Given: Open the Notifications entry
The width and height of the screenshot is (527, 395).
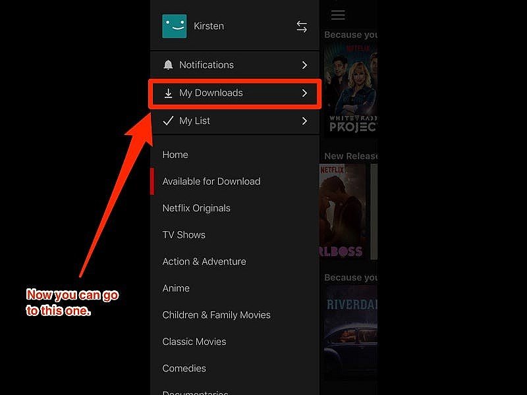Looking at the screenshot, I should tap(235, 65).
